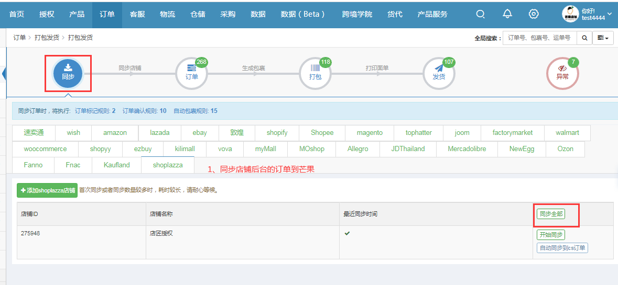Image resolution: width=618 pixels, height=285 pixels.
Task: Toggle 自动同步到cs订单 for the store
Action: pyautogui.click(x=562, y=248)
